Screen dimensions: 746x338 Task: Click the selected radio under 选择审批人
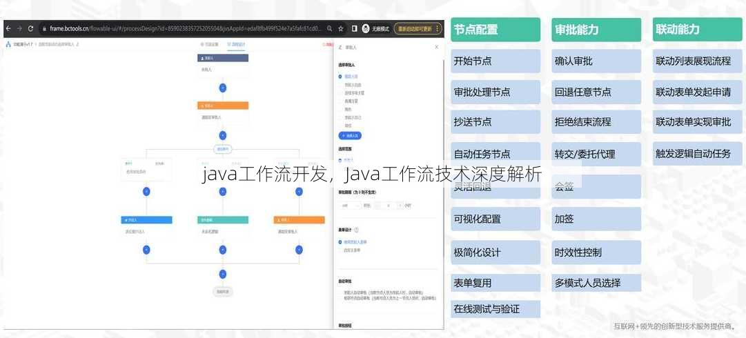[340, 76]
